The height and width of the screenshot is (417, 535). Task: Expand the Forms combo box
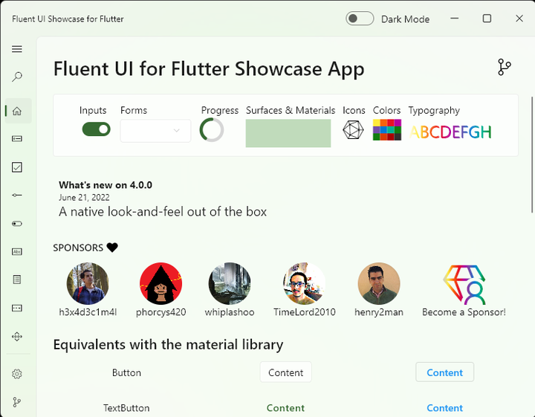155,130
